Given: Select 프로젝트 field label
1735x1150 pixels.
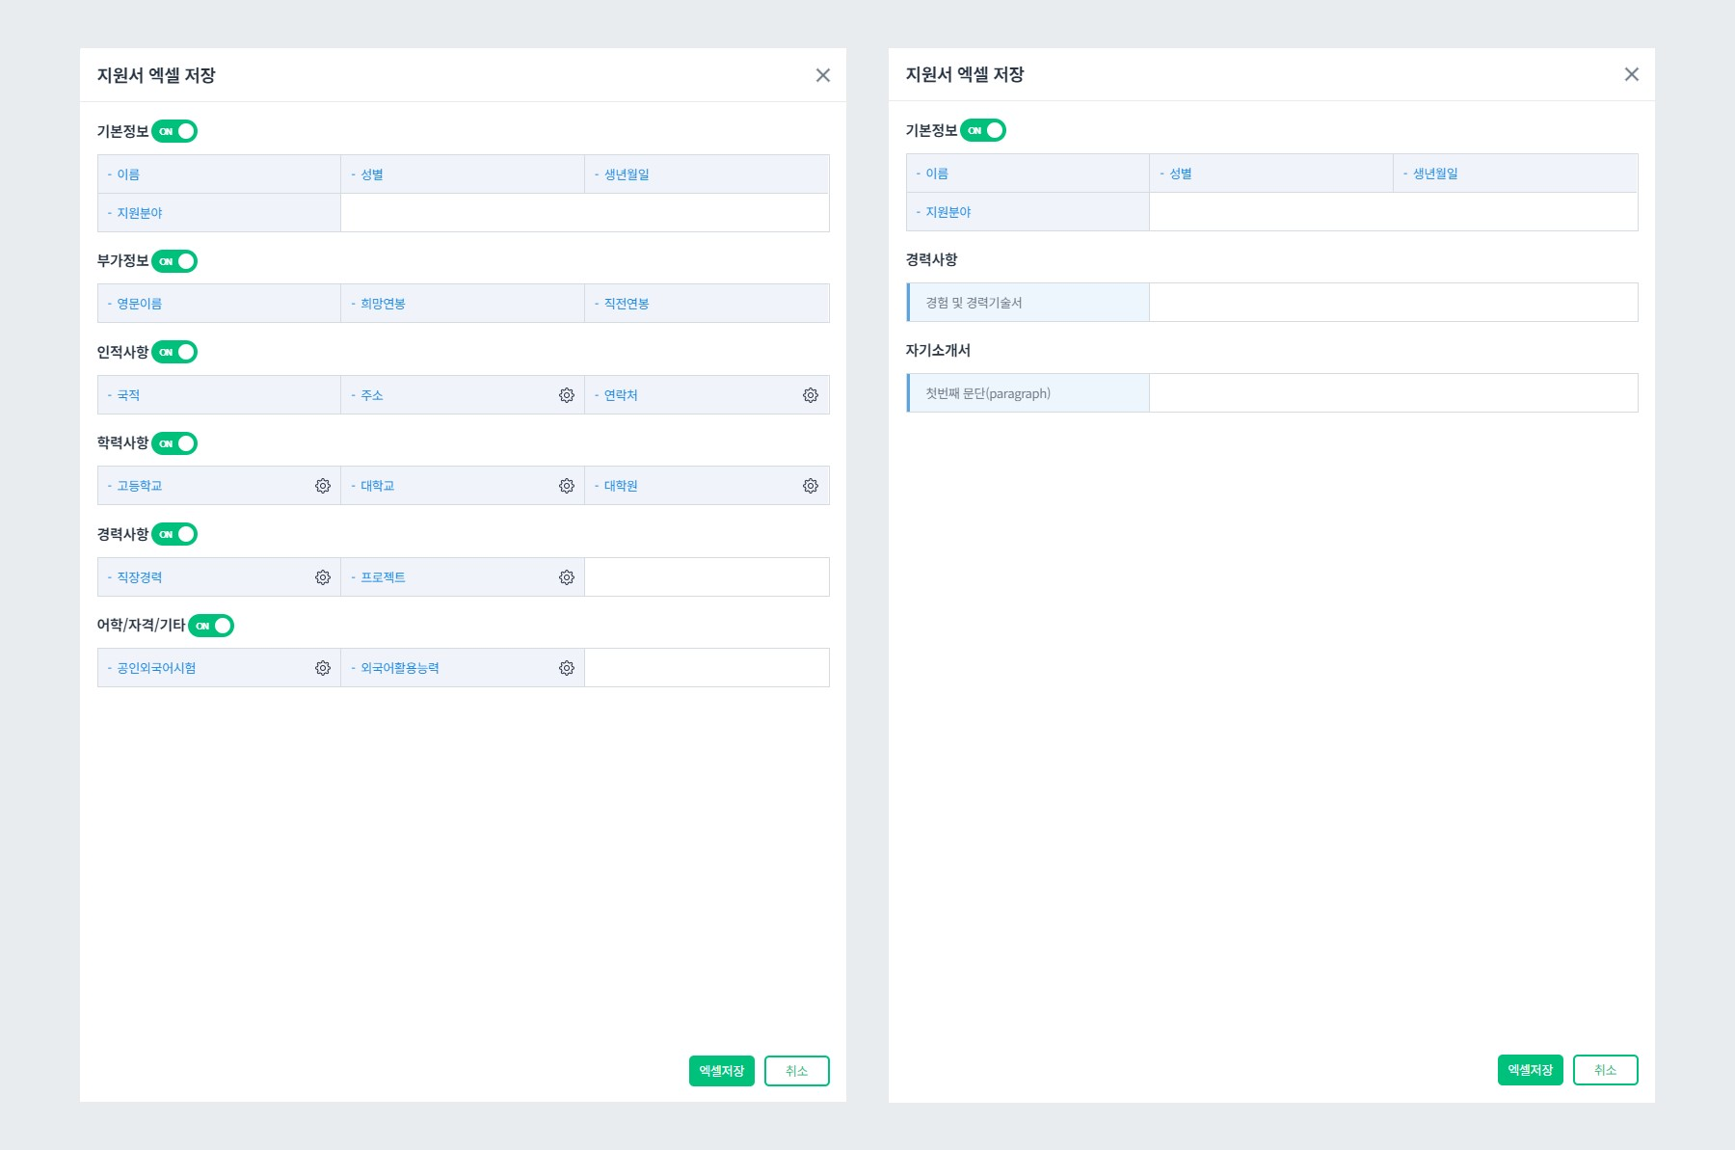Looking at the screenshot, I should click(383, 577).
